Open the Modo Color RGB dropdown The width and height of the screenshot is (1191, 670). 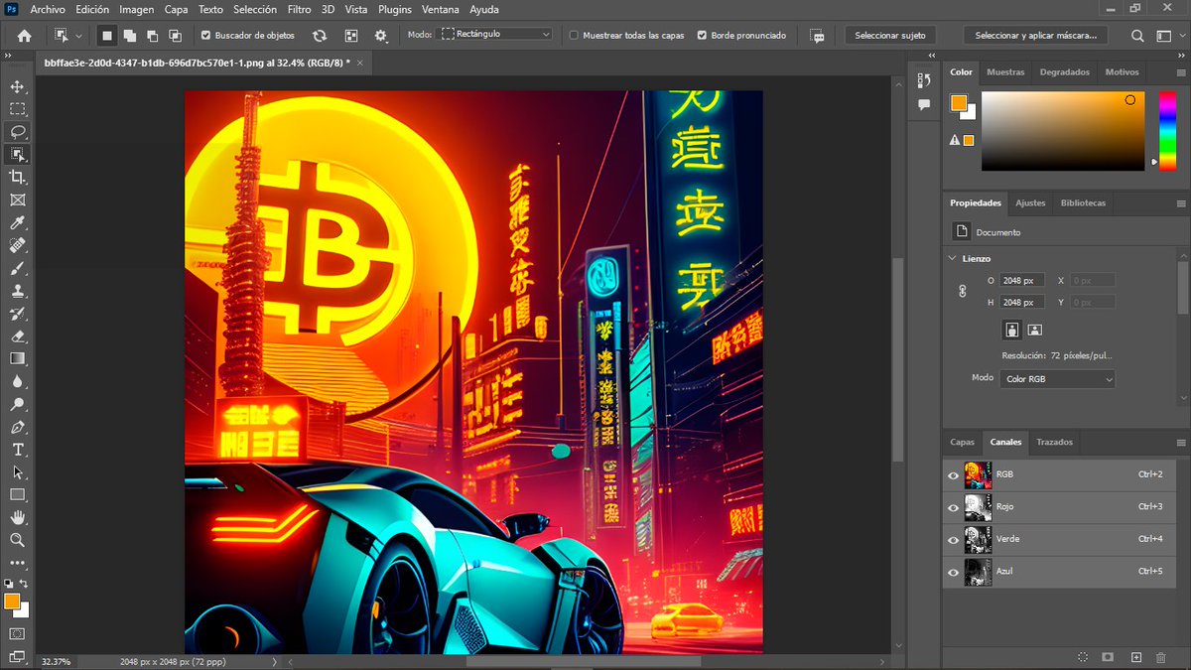click(x=1057, y=379)
